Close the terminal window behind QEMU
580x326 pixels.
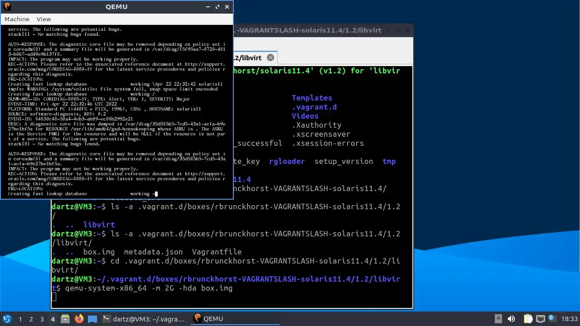[407, 30]
